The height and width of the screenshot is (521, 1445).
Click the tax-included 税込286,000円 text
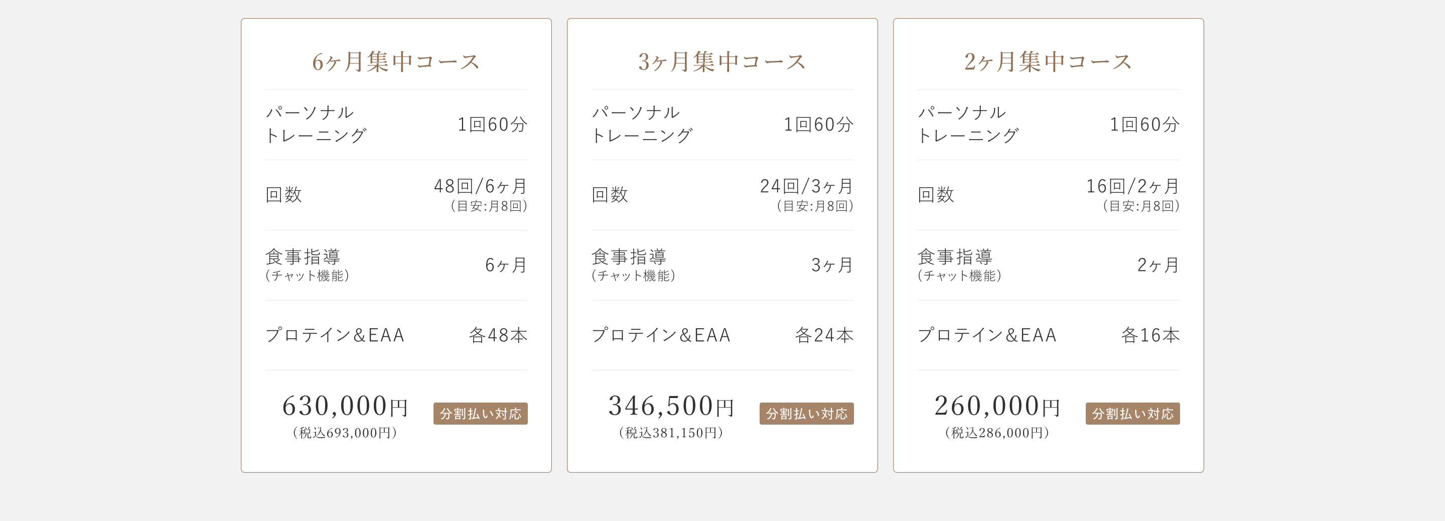click(997, 433)
